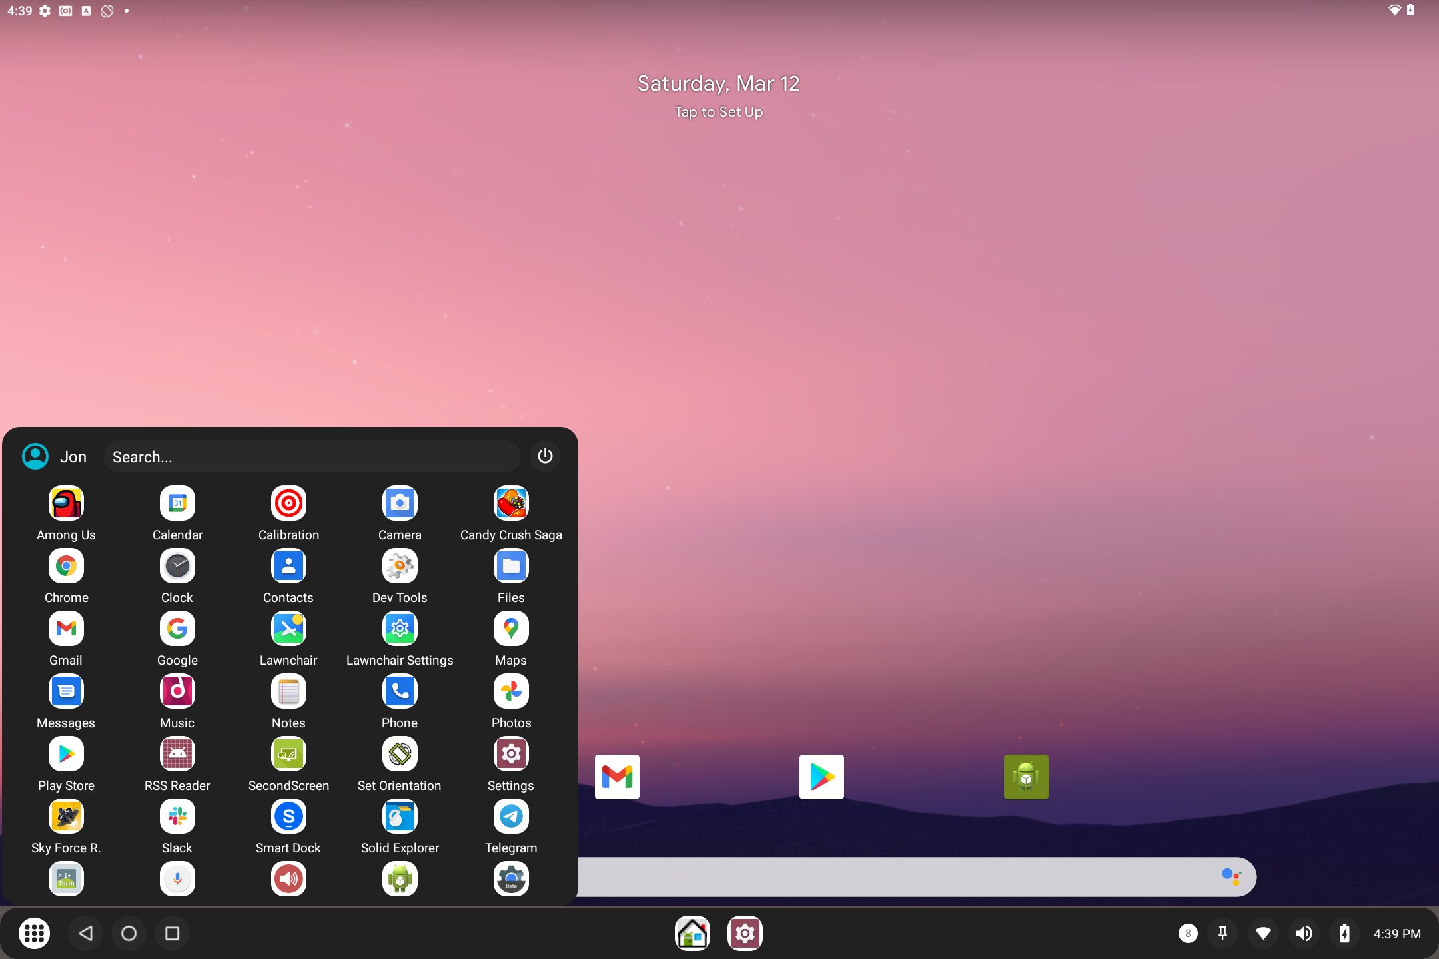The width and height of the screenshot is (1439, 959).
Task: Open the Set Orientation app
Action: click(399, 753)
